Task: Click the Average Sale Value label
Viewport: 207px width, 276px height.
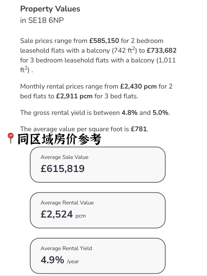Action: point(64,157)
